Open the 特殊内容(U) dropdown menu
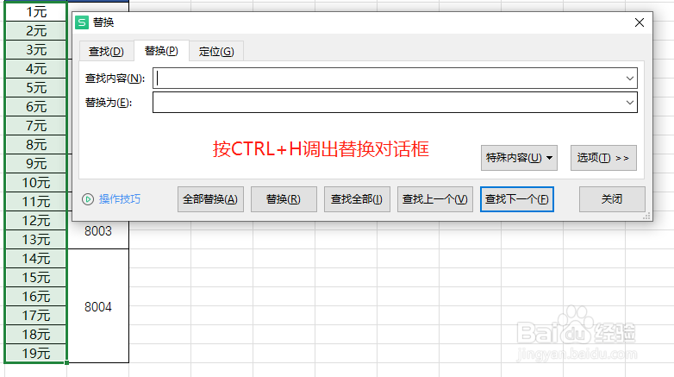This screenshot has height=377, width=674. pyautogui.click(x=519, y=158)
